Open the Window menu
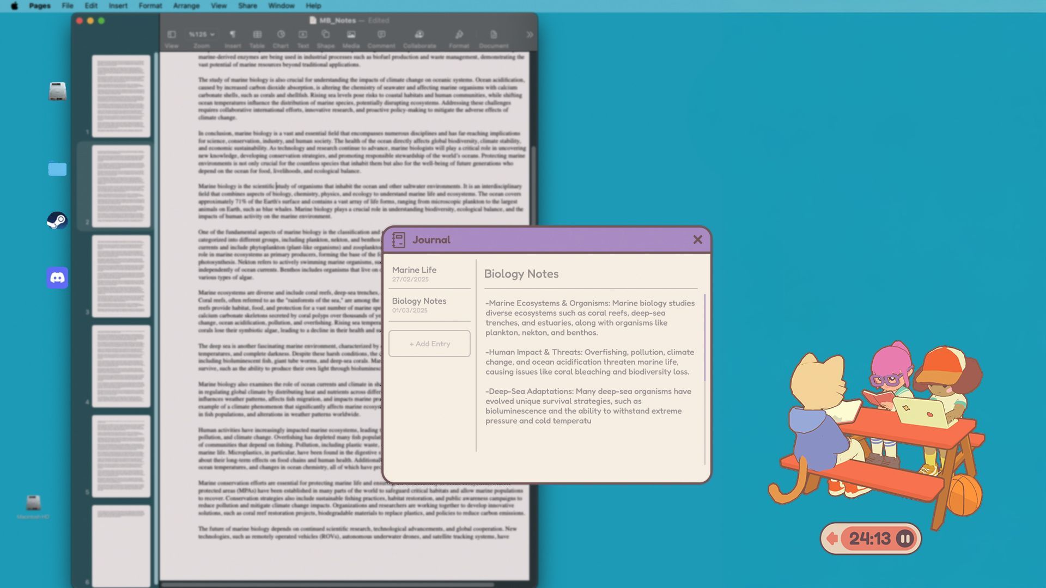 281,5
